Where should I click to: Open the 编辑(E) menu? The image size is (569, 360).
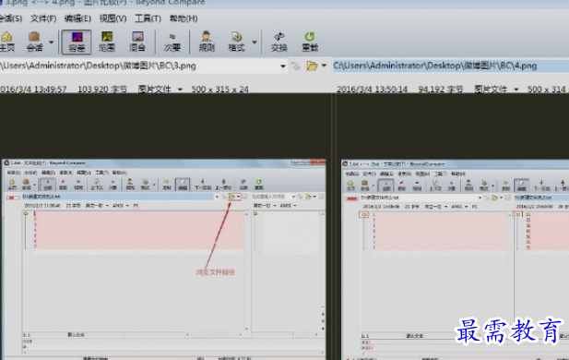(77, 18)
